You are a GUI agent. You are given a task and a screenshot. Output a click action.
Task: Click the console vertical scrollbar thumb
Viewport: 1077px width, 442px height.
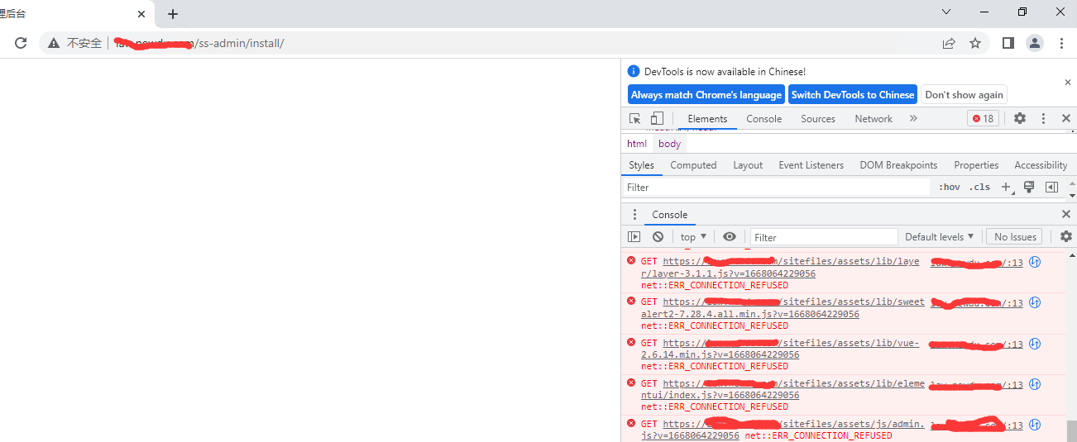[1071, 430]
